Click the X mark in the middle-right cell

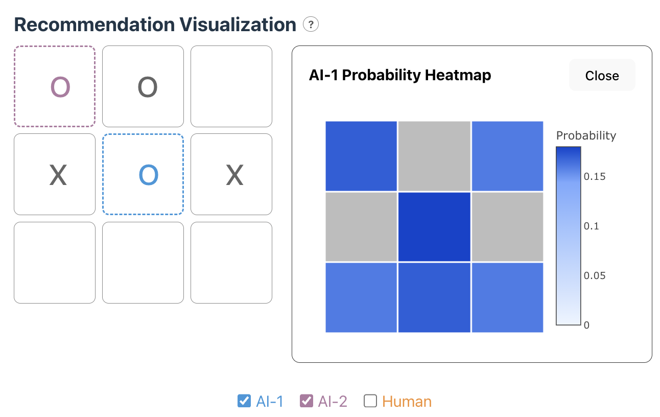pos(231,174)
